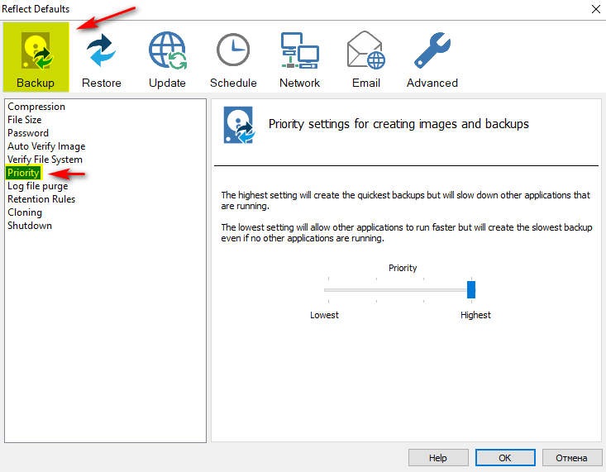Select Password in the settings list
Image resolution: width=606 pixels, height=472 pixels.
pos(28,132)
